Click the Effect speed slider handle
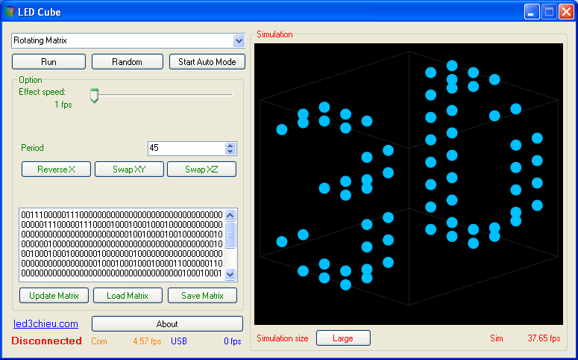Viewport: 578px width, 360px height. [x=94, y=96]
